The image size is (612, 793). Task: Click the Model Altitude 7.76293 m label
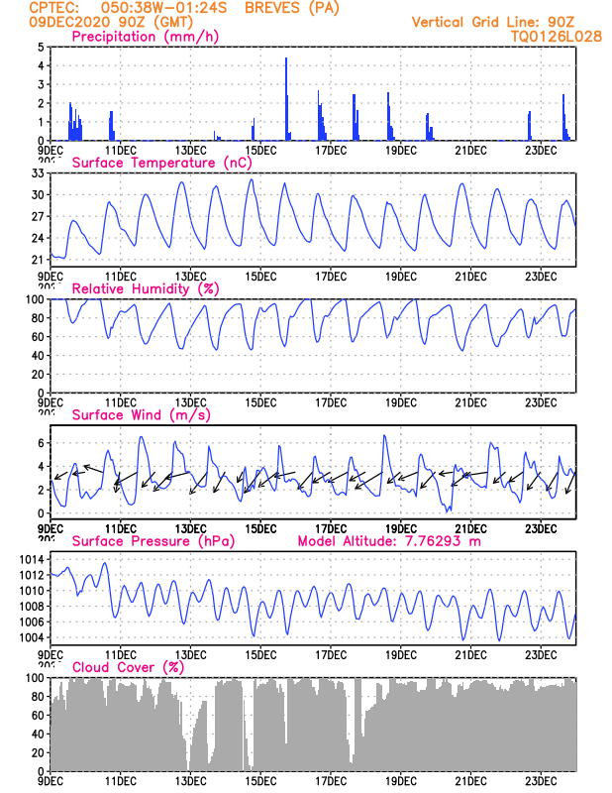click(x=389, y=541)
